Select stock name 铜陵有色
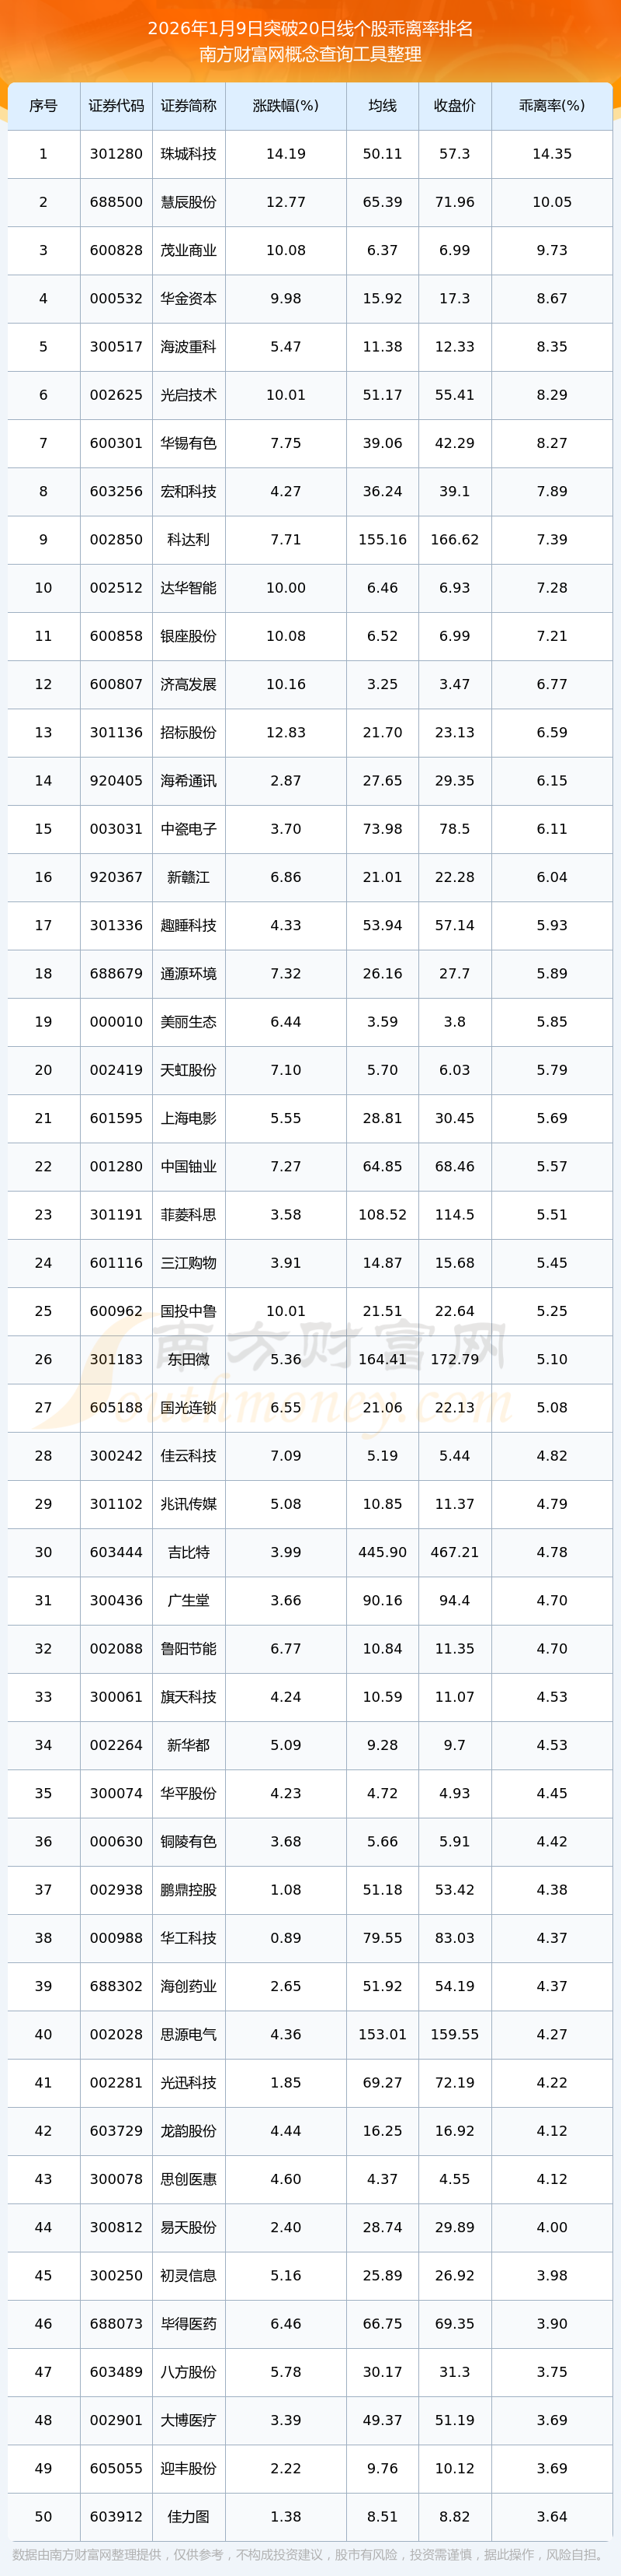The width and height of the screenshot is (621, 2576). (189, 1841)
